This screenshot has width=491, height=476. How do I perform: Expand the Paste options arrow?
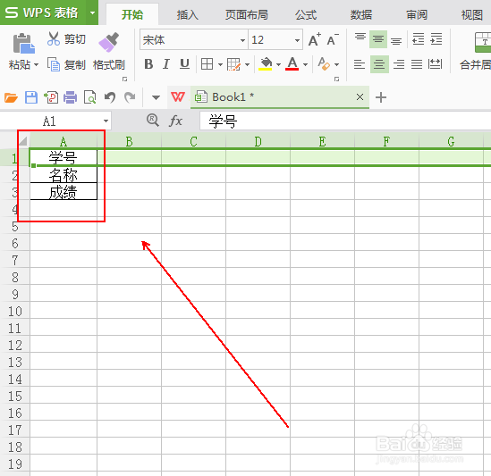(36, 64)
